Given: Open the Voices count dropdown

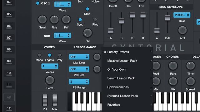Looking at the screenshot, I should coord(50,66).
